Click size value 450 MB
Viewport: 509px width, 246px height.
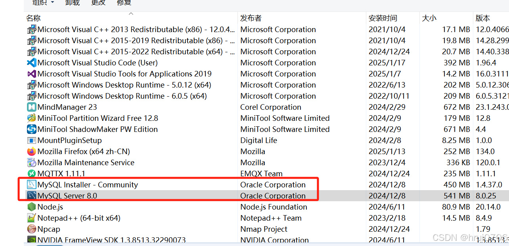pos(457,185)
